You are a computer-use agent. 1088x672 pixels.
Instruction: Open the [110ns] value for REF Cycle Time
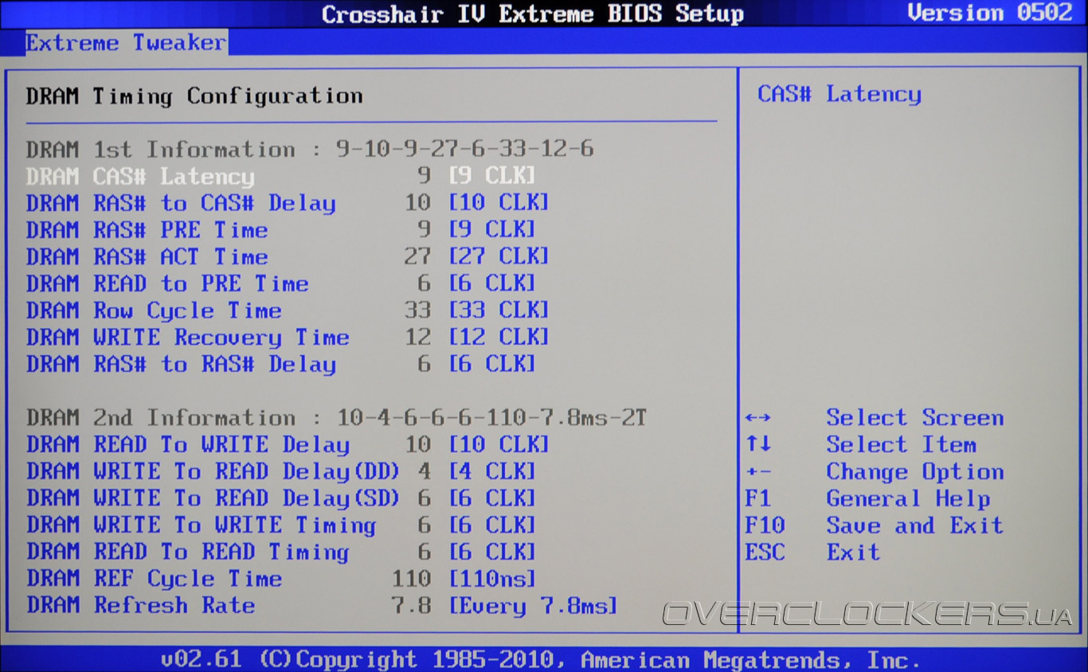click(x=492, y=579)
